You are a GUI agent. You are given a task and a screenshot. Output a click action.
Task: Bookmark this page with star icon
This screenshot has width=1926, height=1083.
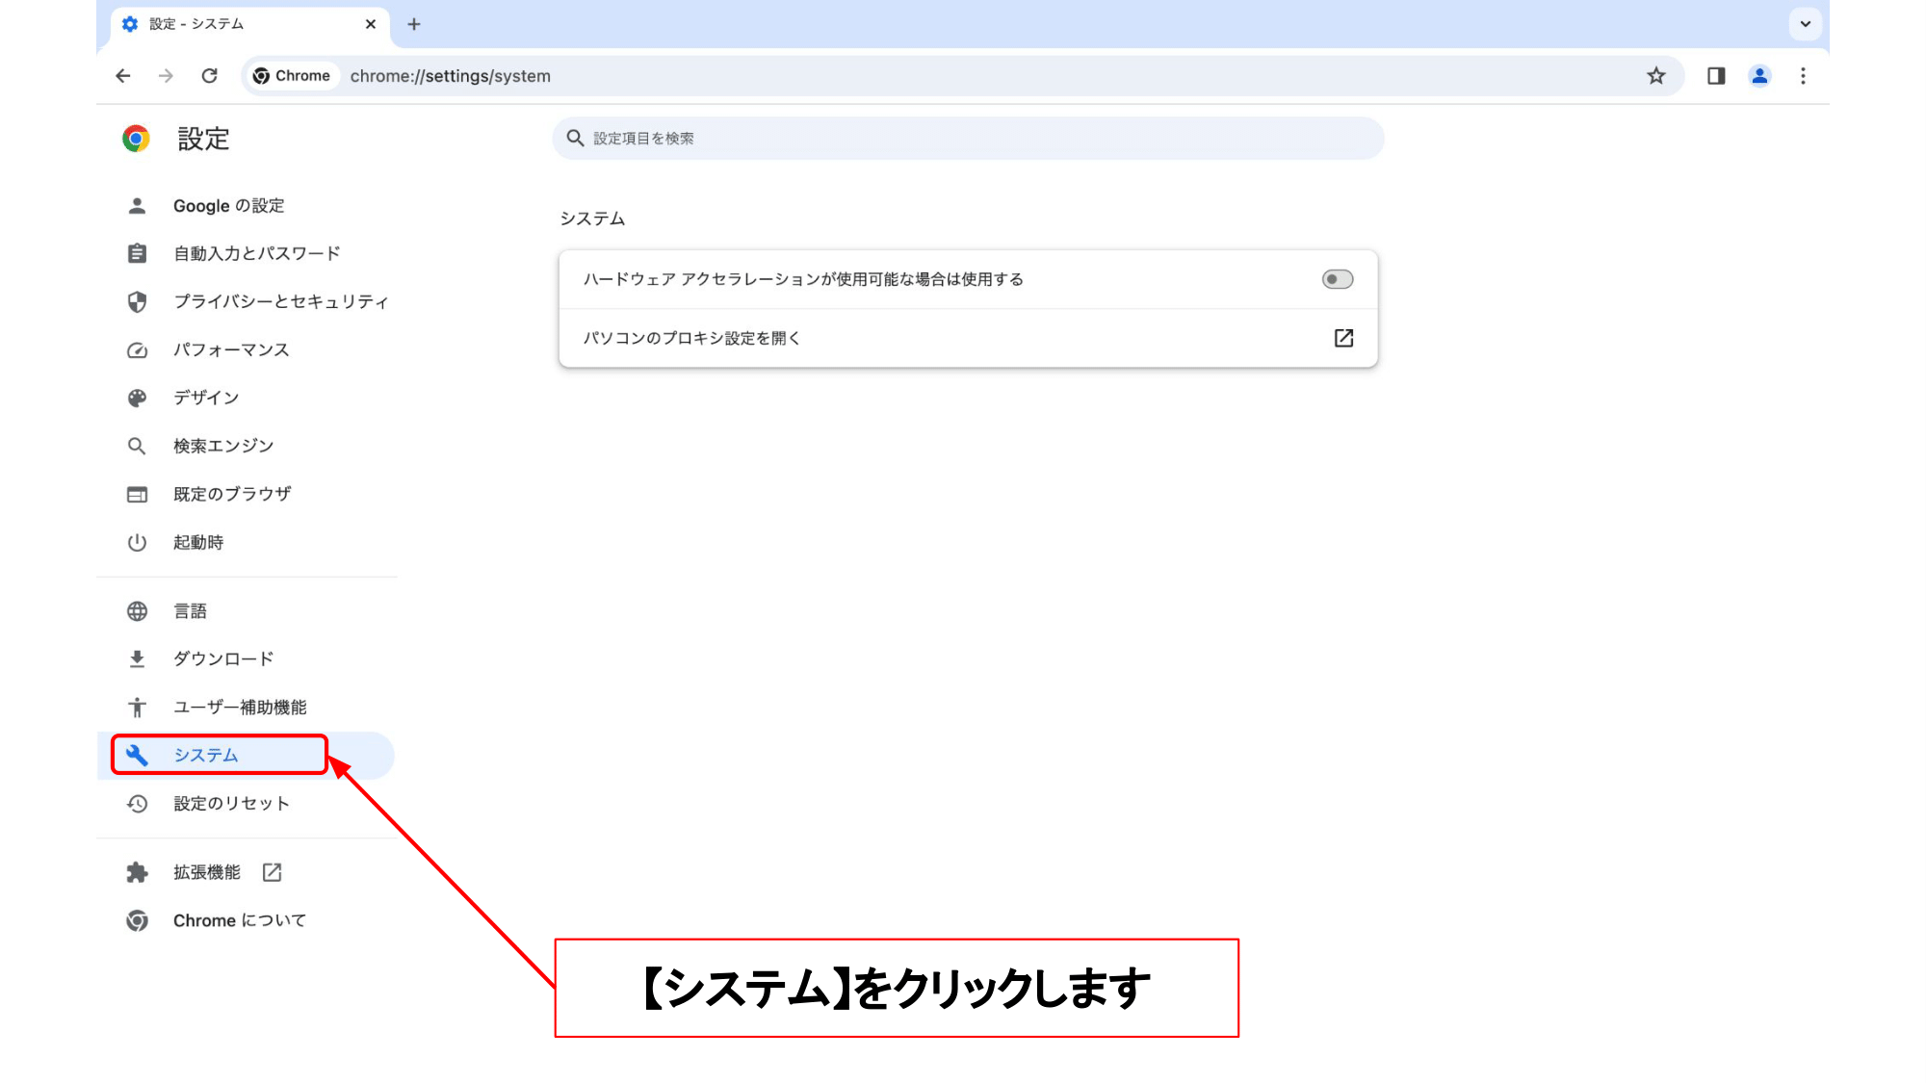point(1655,76)
